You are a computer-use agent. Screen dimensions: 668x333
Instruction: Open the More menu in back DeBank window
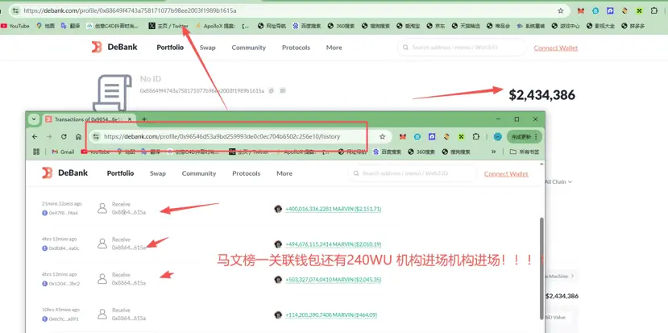(x=334, y=48)
